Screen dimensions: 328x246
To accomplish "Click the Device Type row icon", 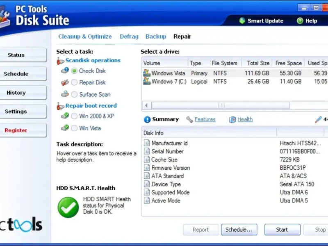I will click(147, 184).
